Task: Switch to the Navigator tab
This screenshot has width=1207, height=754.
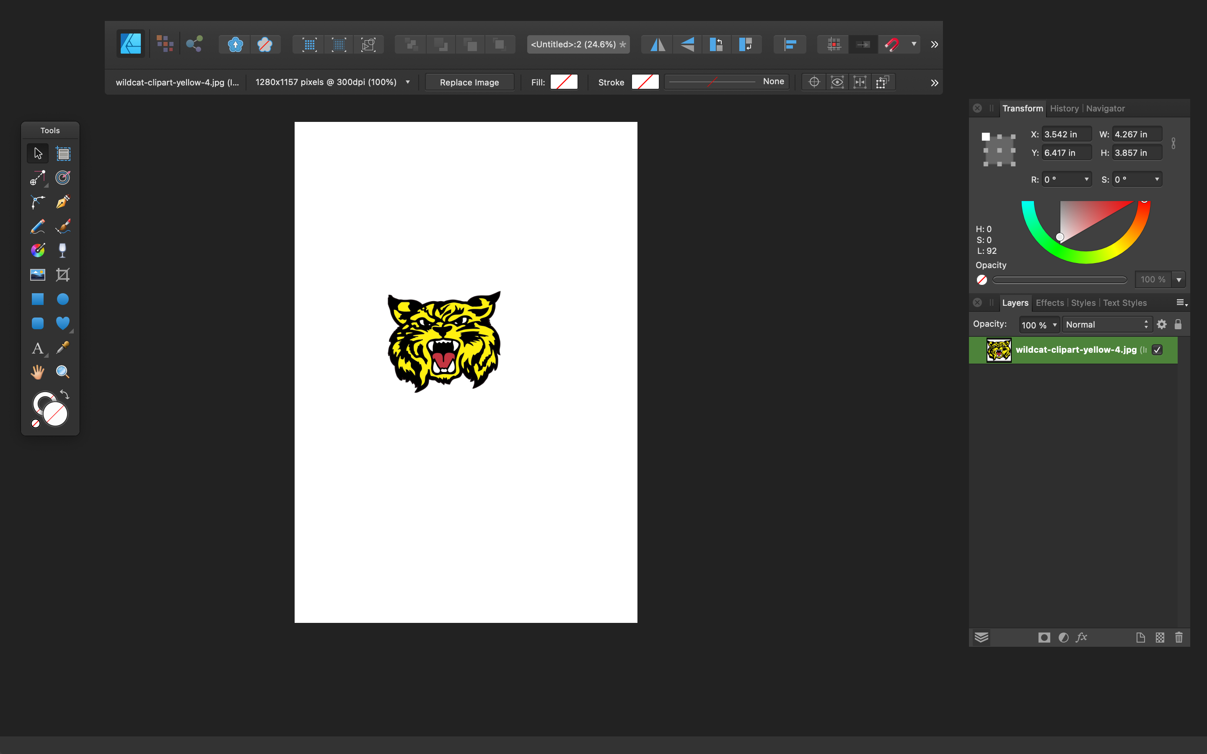Action: pos(1105,108)
